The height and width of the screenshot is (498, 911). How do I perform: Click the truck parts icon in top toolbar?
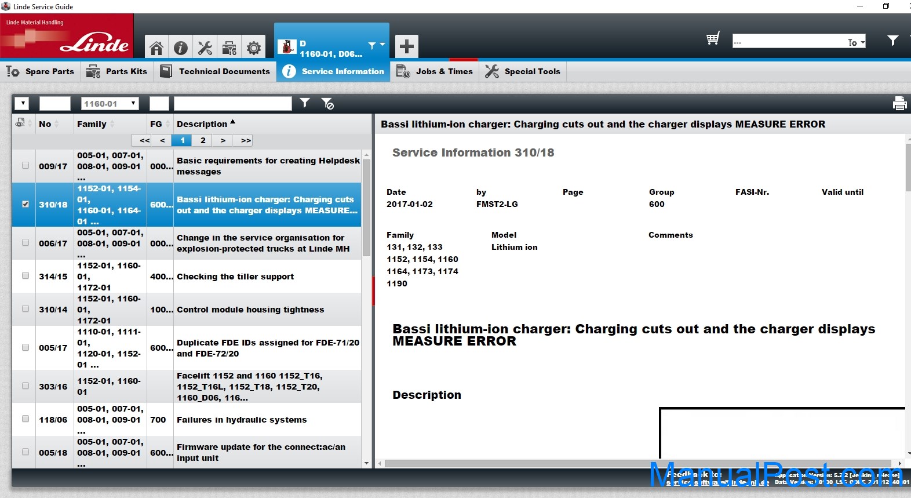(x=229, y=48)
